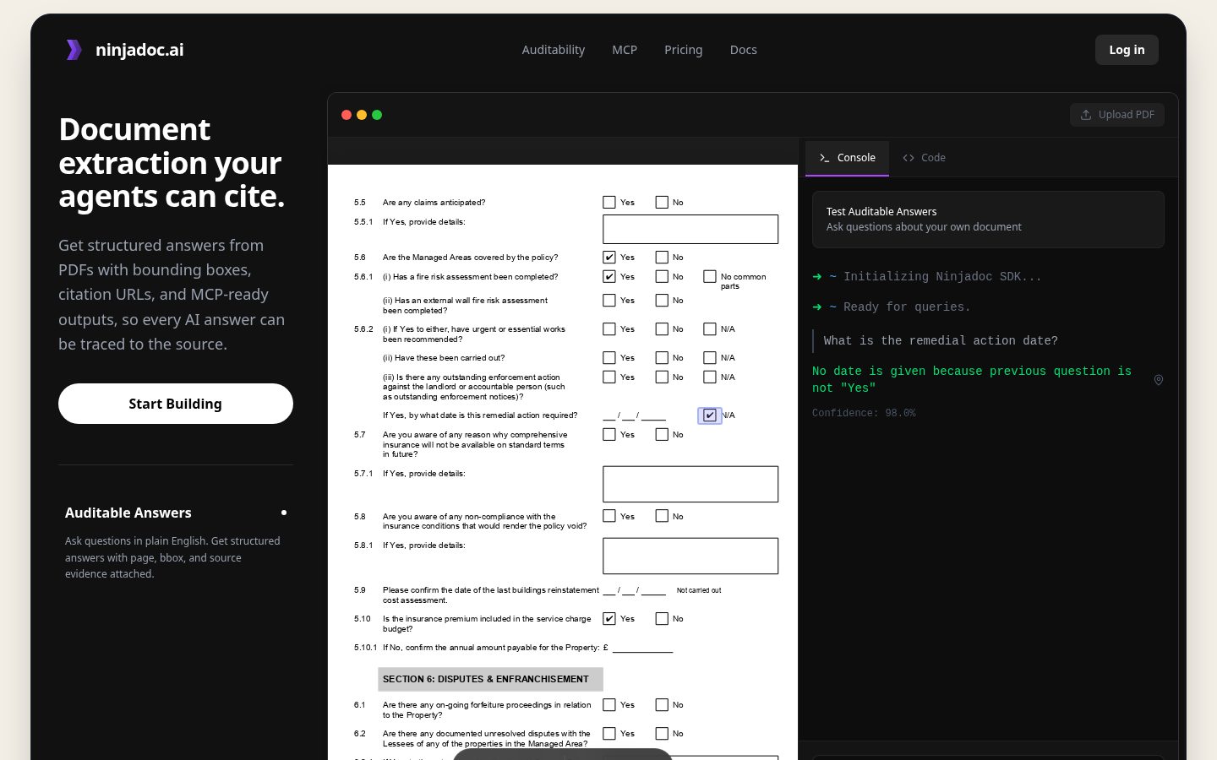Check Yes for 6.1 forfeiture proceedings
This screenshot has height=760, width=1217.
click(x=609, y=705)
